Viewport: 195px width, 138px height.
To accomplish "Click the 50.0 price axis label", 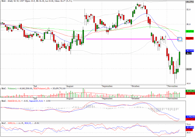I will click(188, 24).
